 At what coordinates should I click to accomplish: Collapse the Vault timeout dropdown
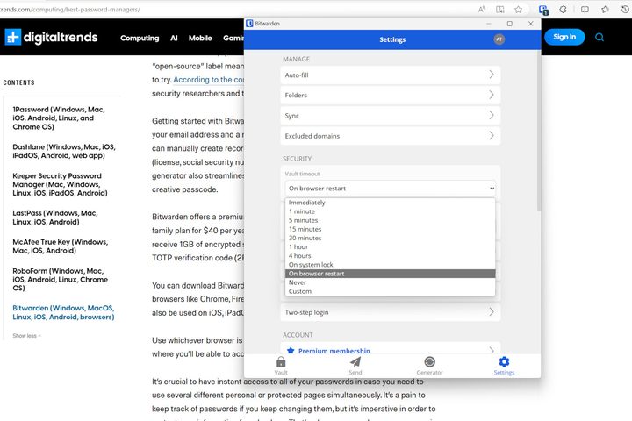tap(390, 189)
